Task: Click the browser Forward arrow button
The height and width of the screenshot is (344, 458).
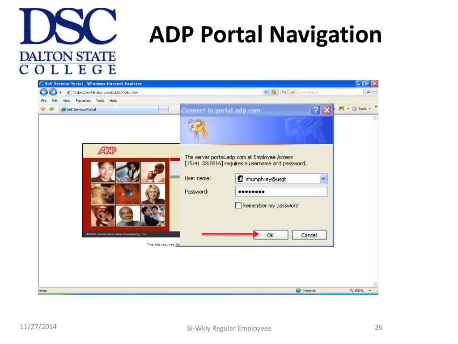Action: [53, 92]
